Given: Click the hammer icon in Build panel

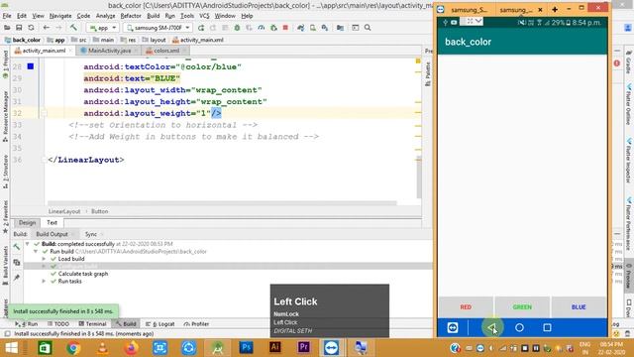Looking at the screenshot, I should [17, 247].
